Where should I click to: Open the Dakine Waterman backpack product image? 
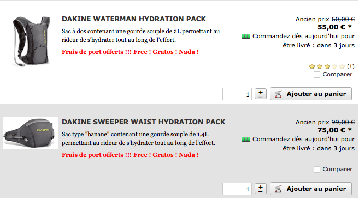(31, 41)
